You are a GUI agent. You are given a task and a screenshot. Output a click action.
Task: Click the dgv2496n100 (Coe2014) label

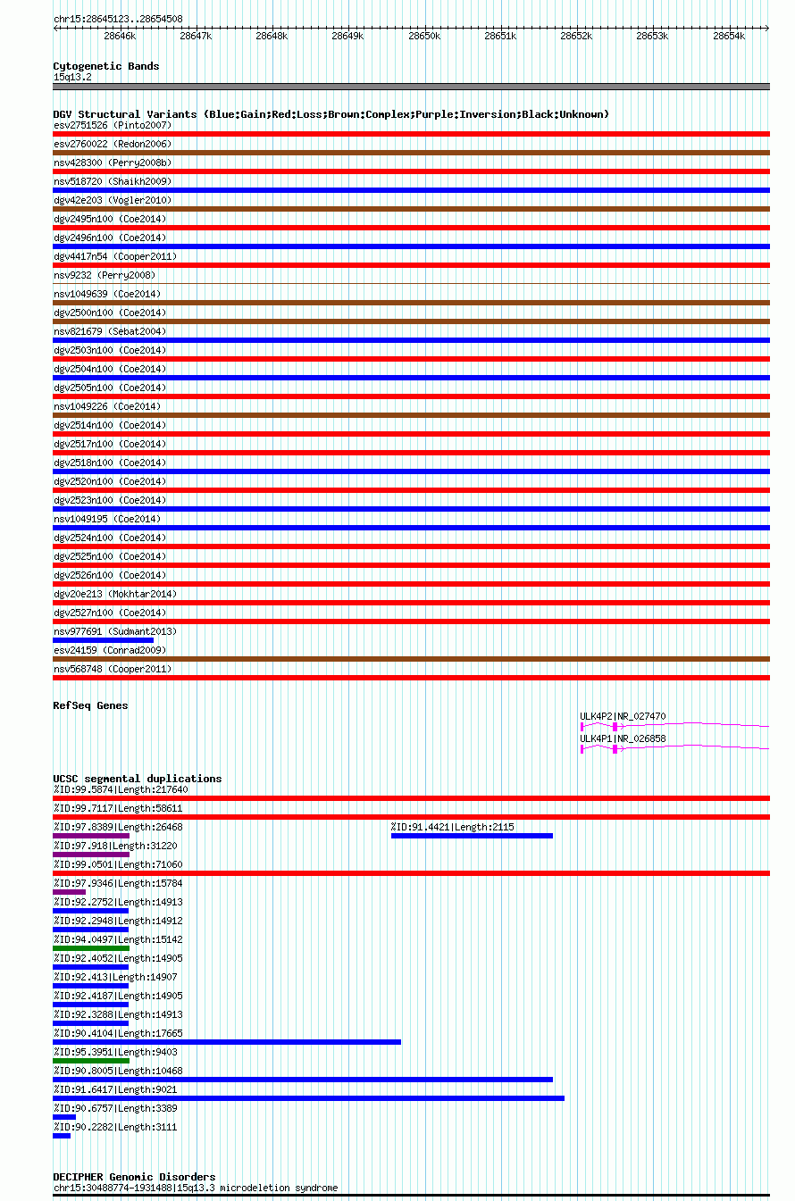[x=110, y=238]
